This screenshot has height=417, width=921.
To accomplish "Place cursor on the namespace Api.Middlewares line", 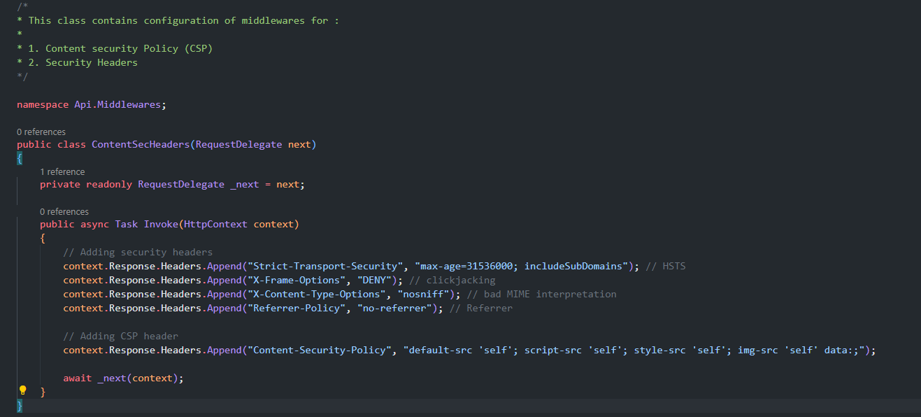I will (x=91, y=104).
